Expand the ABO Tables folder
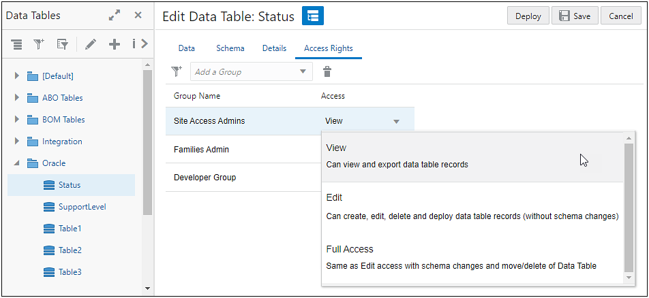The image size is (649, 298). [17, 98]
